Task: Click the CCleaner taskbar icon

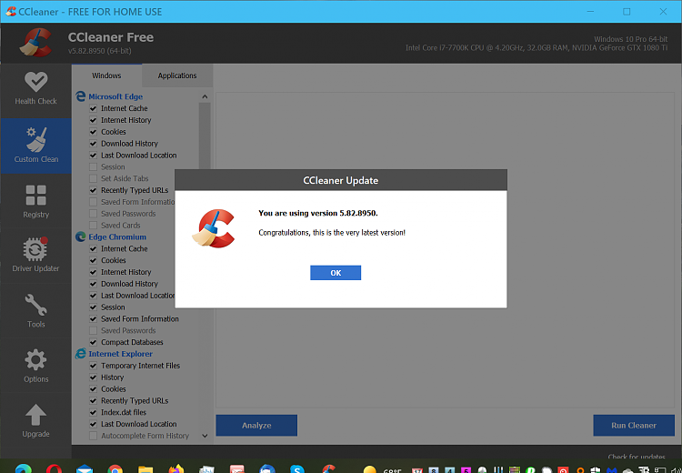Action: (329, 469)
